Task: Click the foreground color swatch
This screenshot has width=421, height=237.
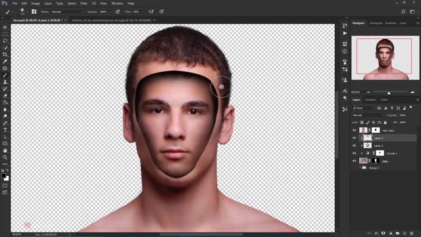Action: pos(3,176)
